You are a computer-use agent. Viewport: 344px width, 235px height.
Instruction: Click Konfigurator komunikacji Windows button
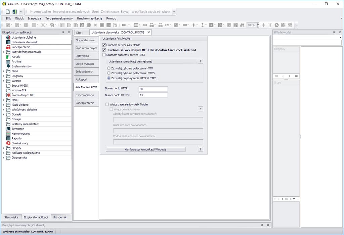tap(146, 149)
